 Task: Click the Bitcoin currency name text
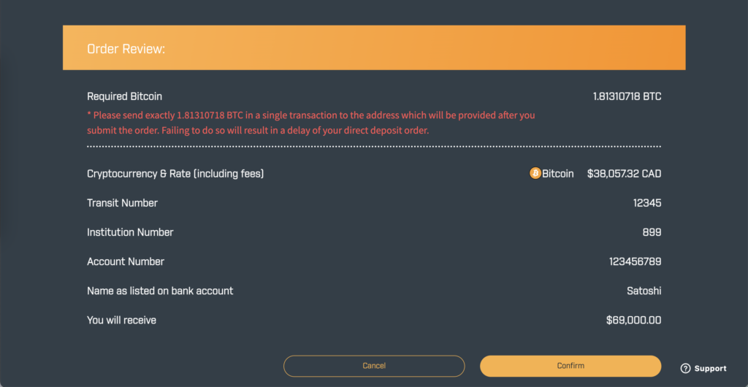coord(557,174)
